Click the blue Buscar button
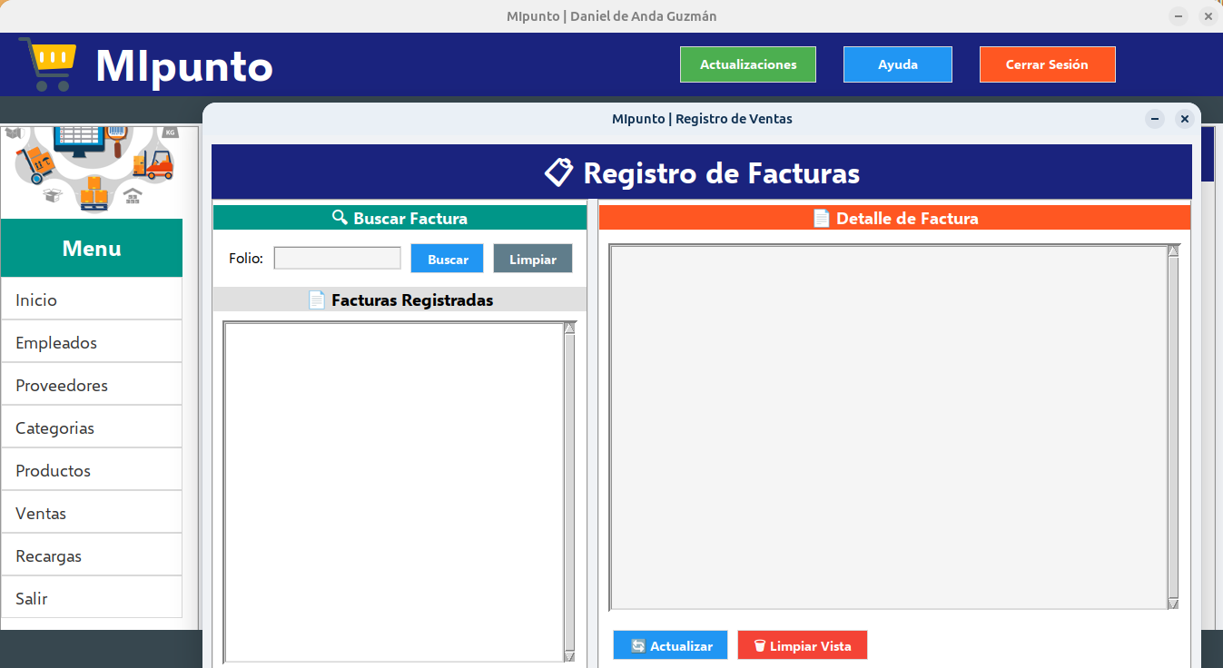This screenshot has width=1223, height=668. tap(448, 259)
